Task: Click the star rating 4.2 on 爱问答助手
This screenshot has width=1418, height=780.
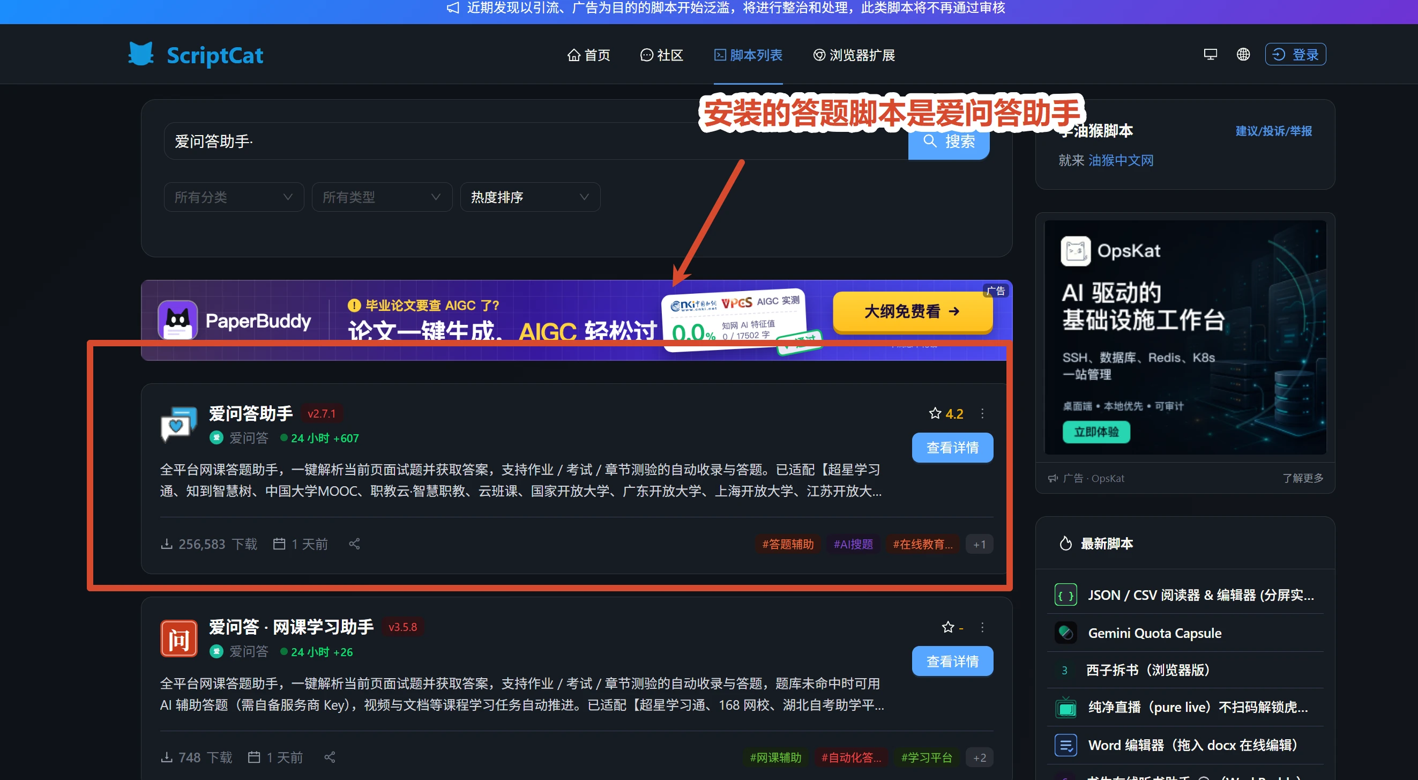Action: 946,413
